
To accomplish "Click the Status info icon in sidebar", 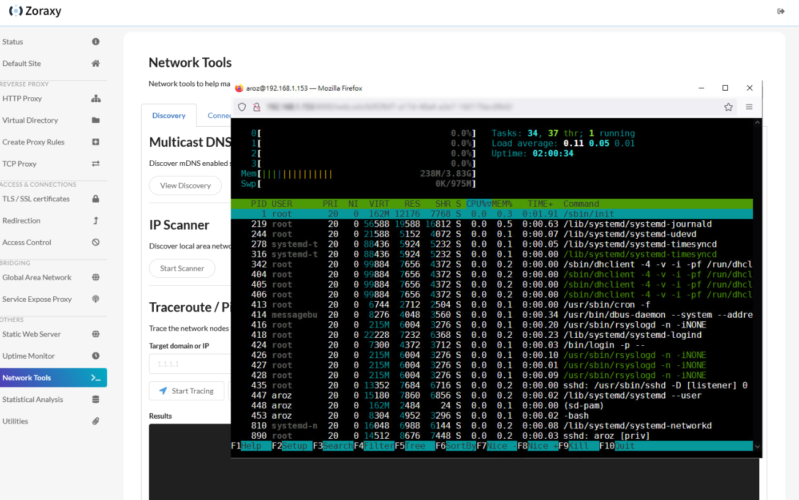I will [x=96, y=42].
